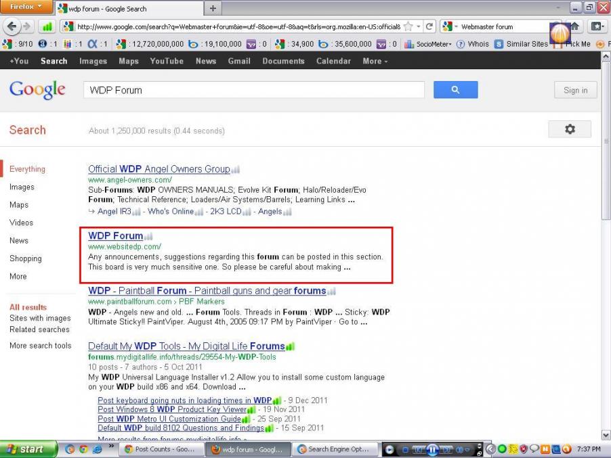Open Similar Sites toolbar item
Viewport: 611px width, 458px height.
(522, 44)
